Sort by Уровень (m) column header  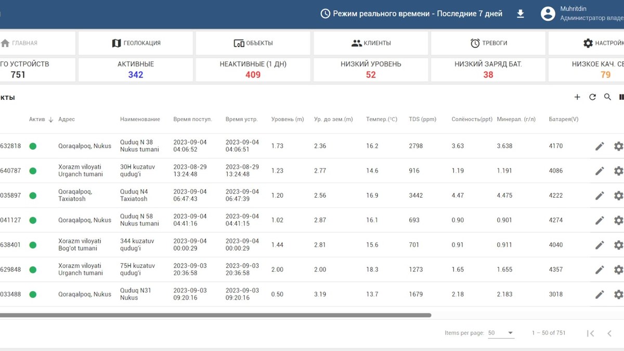tap(288, 120)
